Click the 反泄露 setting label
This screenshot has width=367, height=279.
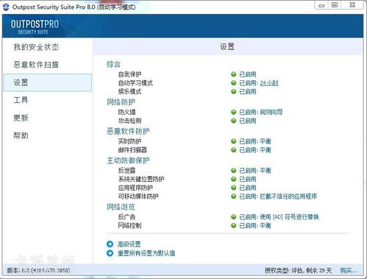pyautogui.click(x=127, y=171)
